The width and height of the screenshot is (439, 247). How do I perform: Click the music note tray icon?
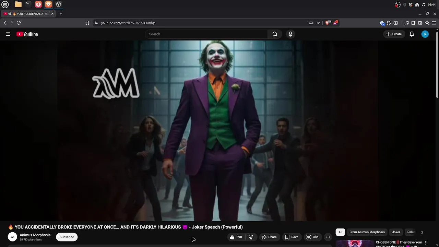click(x=424, y=4)
